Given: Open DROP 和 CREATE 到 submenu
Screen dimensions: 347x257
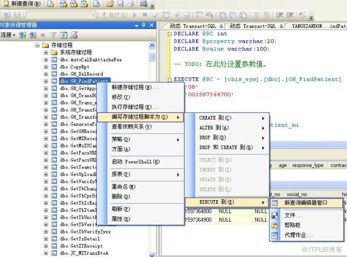Looking at the screenshot, I should point(227,147).
